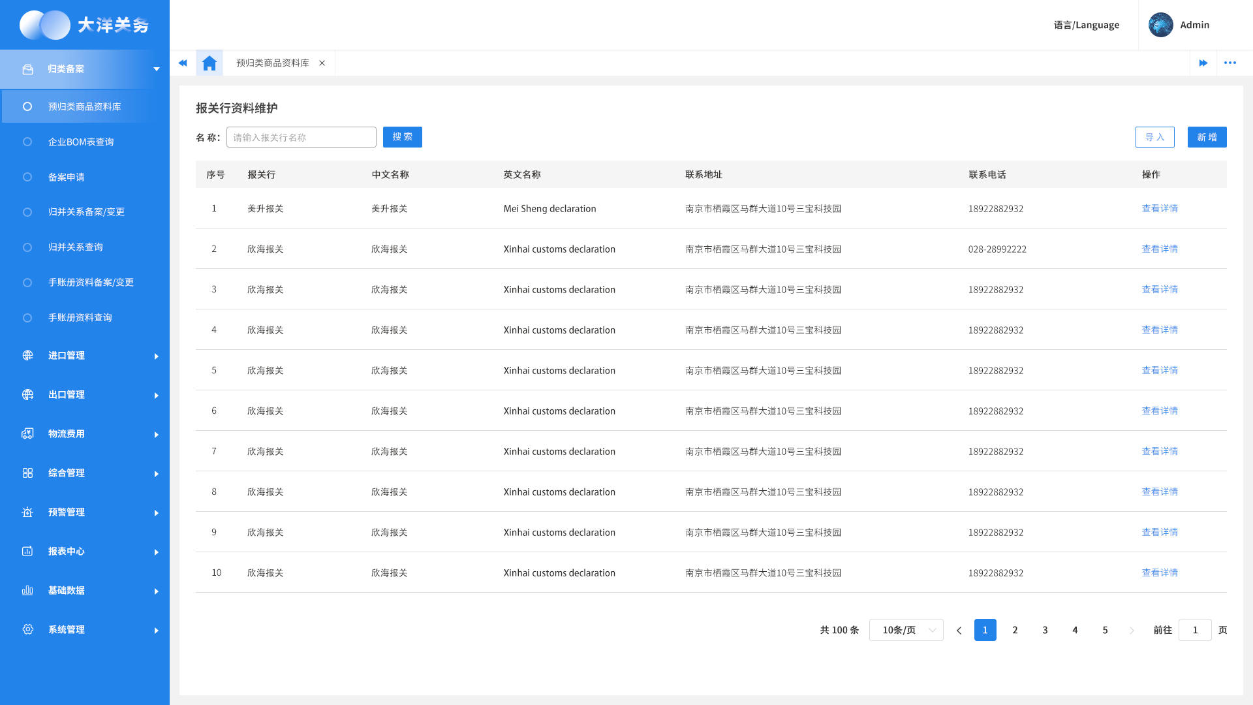Expand the 物流费用 submenu arrow
Viewport: 1253px width, 705px height.
[157, 435]
